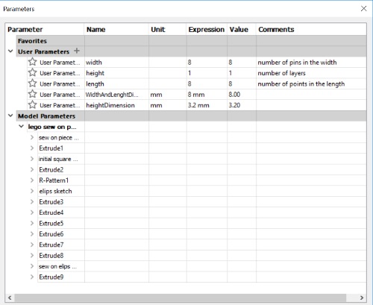Edit the '8 mm' expression cell
Screen dimensions: 373x305
[x=207, y=95]
